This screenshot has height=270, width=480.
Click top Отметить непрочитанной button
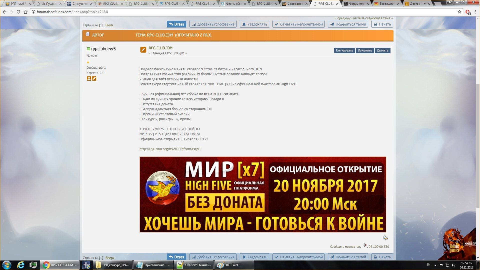pos(298,24)
